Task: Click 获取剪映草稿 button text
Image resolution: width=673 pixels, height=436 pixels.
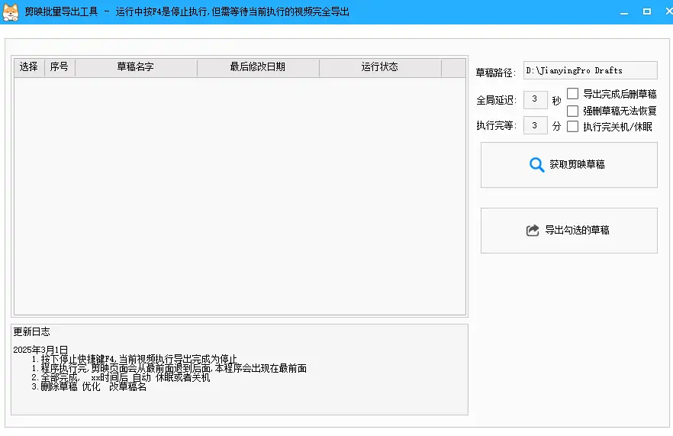Action: [577, 164]
